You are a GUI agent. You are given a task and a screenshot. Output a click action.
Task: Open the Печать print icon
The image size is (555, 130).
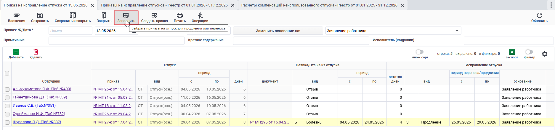(180, 15)
